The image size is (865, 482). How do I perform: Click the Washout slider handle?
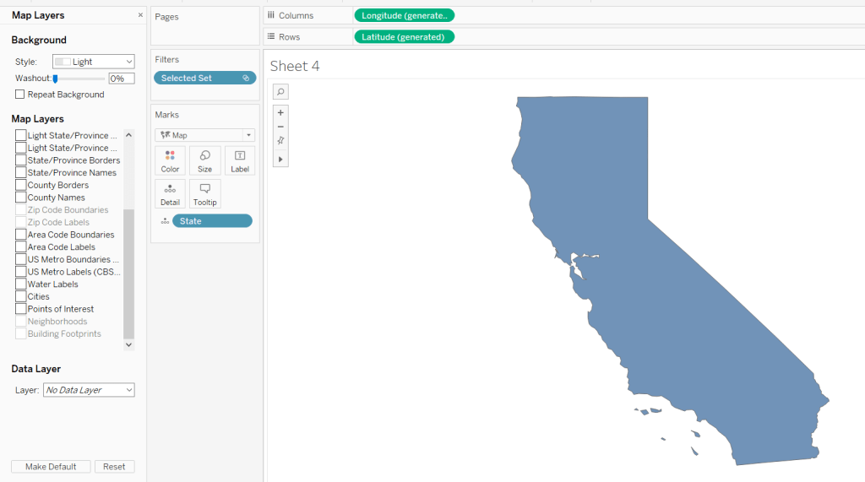pos(55,79)
